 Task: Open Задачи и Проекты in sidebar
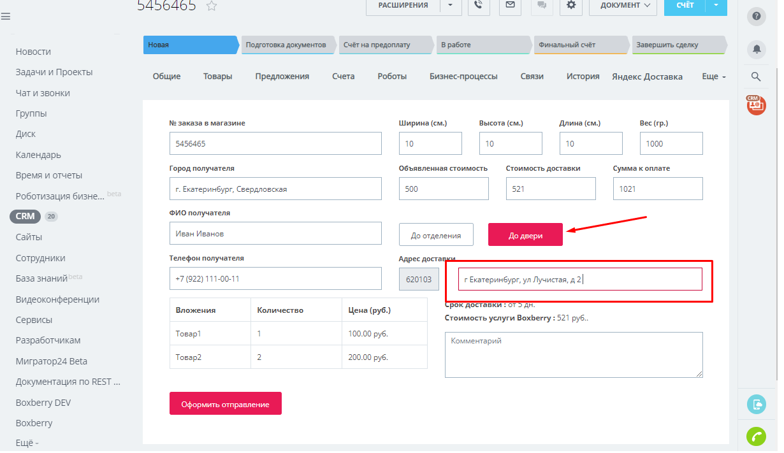pyautogui.click(x=54, y=72)
